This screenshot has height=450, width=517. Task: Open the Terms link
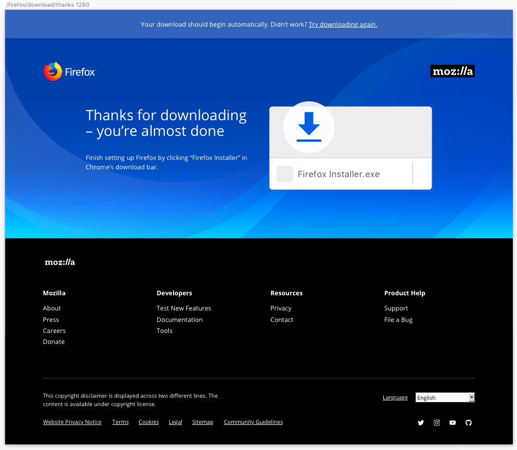(120, 422)
